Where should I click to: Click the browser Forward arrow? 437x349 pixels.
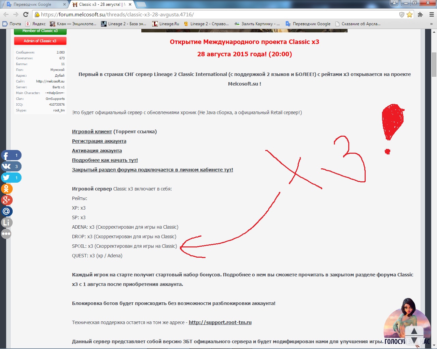(16, 14)
